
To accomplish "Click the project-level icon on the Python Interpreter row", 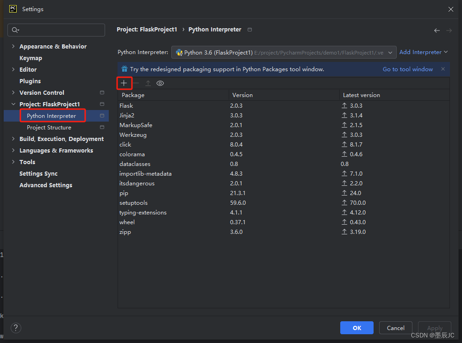I will (x=102, y=116).
